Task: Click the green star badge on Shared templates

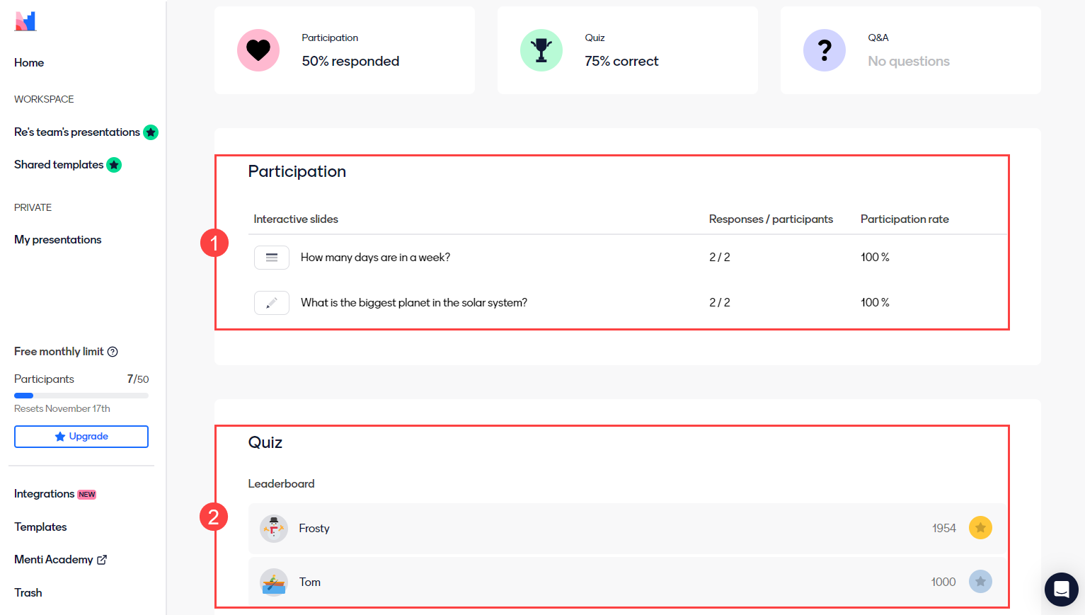Action: [114, 165]
